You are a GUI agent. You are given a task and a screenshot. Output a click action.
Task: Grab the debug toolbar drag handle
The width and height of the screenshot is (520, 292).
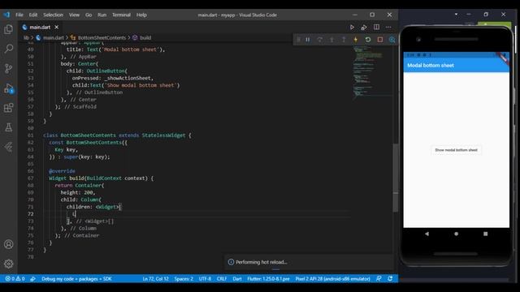click(298, 40)
